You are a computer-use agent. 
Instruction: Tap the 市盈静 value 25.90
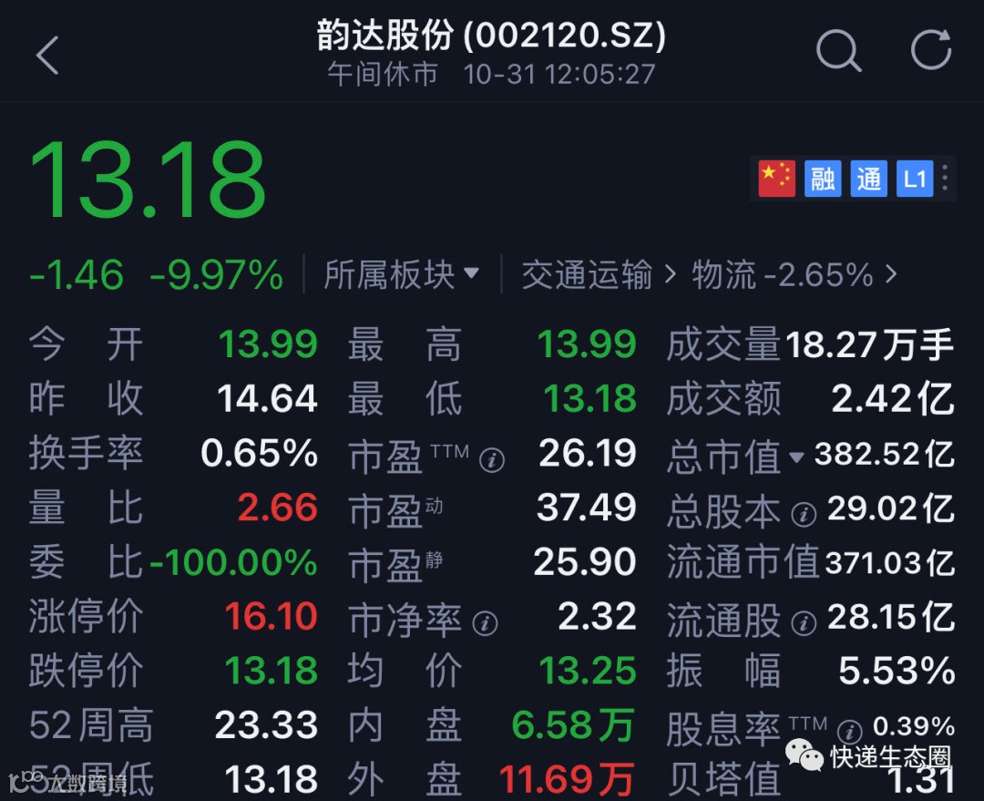(x=585, y=562)
